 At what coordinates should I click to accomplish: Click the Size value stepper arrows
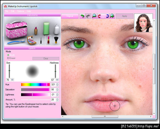tap(13, 80)
